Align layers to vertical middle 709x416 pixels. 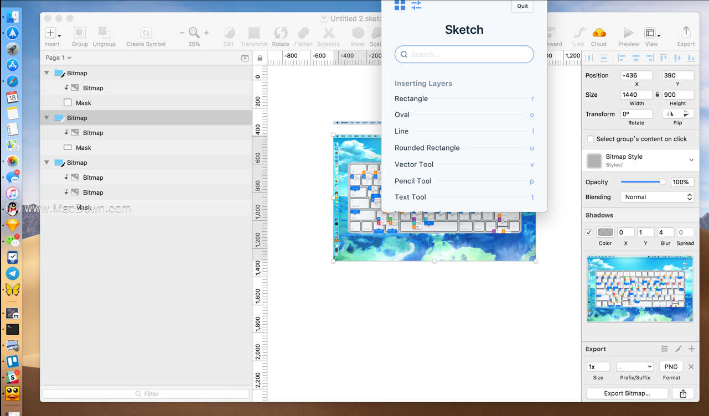677,58
